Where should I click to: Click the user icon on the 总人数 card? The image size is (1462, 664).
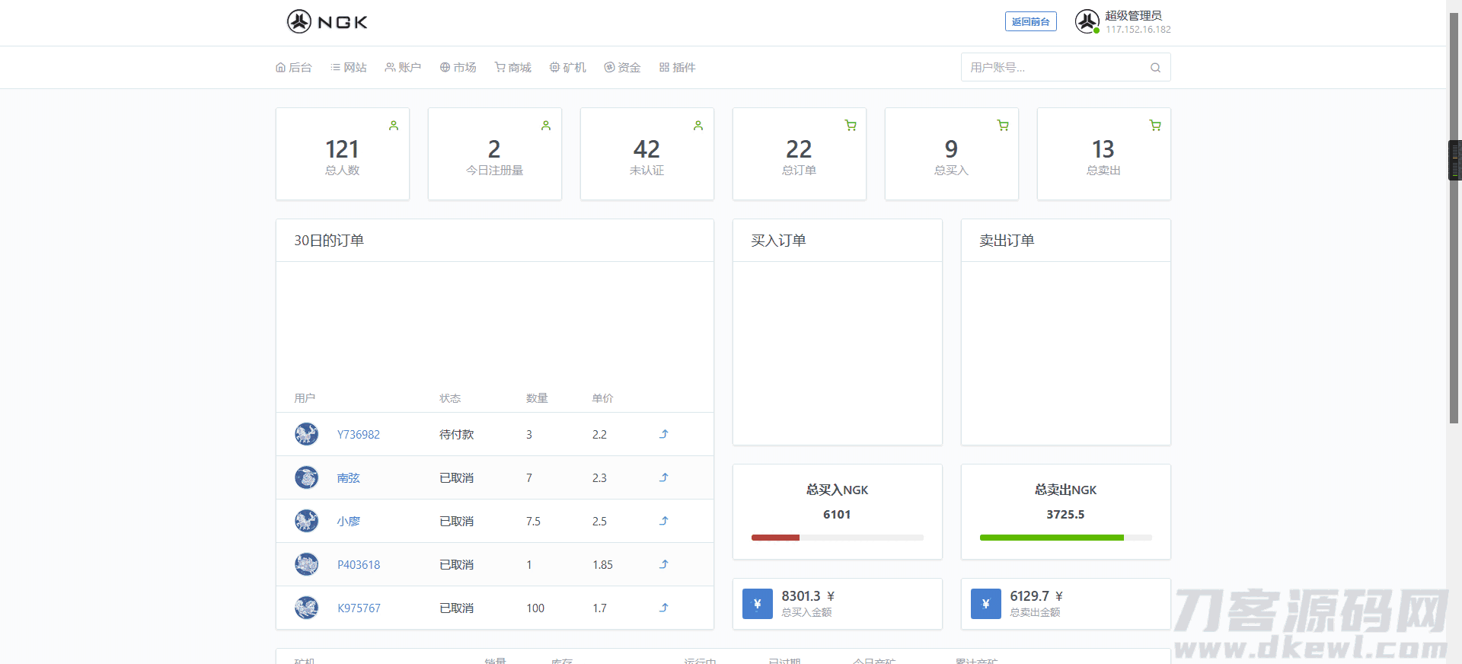coord(394,126)
